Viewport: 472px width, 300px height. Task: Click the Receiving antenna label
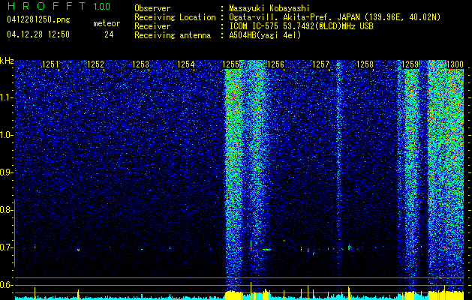pos(173,35)
